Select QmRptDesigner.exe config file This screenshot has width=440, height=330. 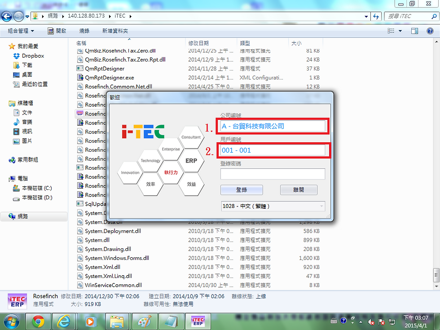(x=110, y=77)
